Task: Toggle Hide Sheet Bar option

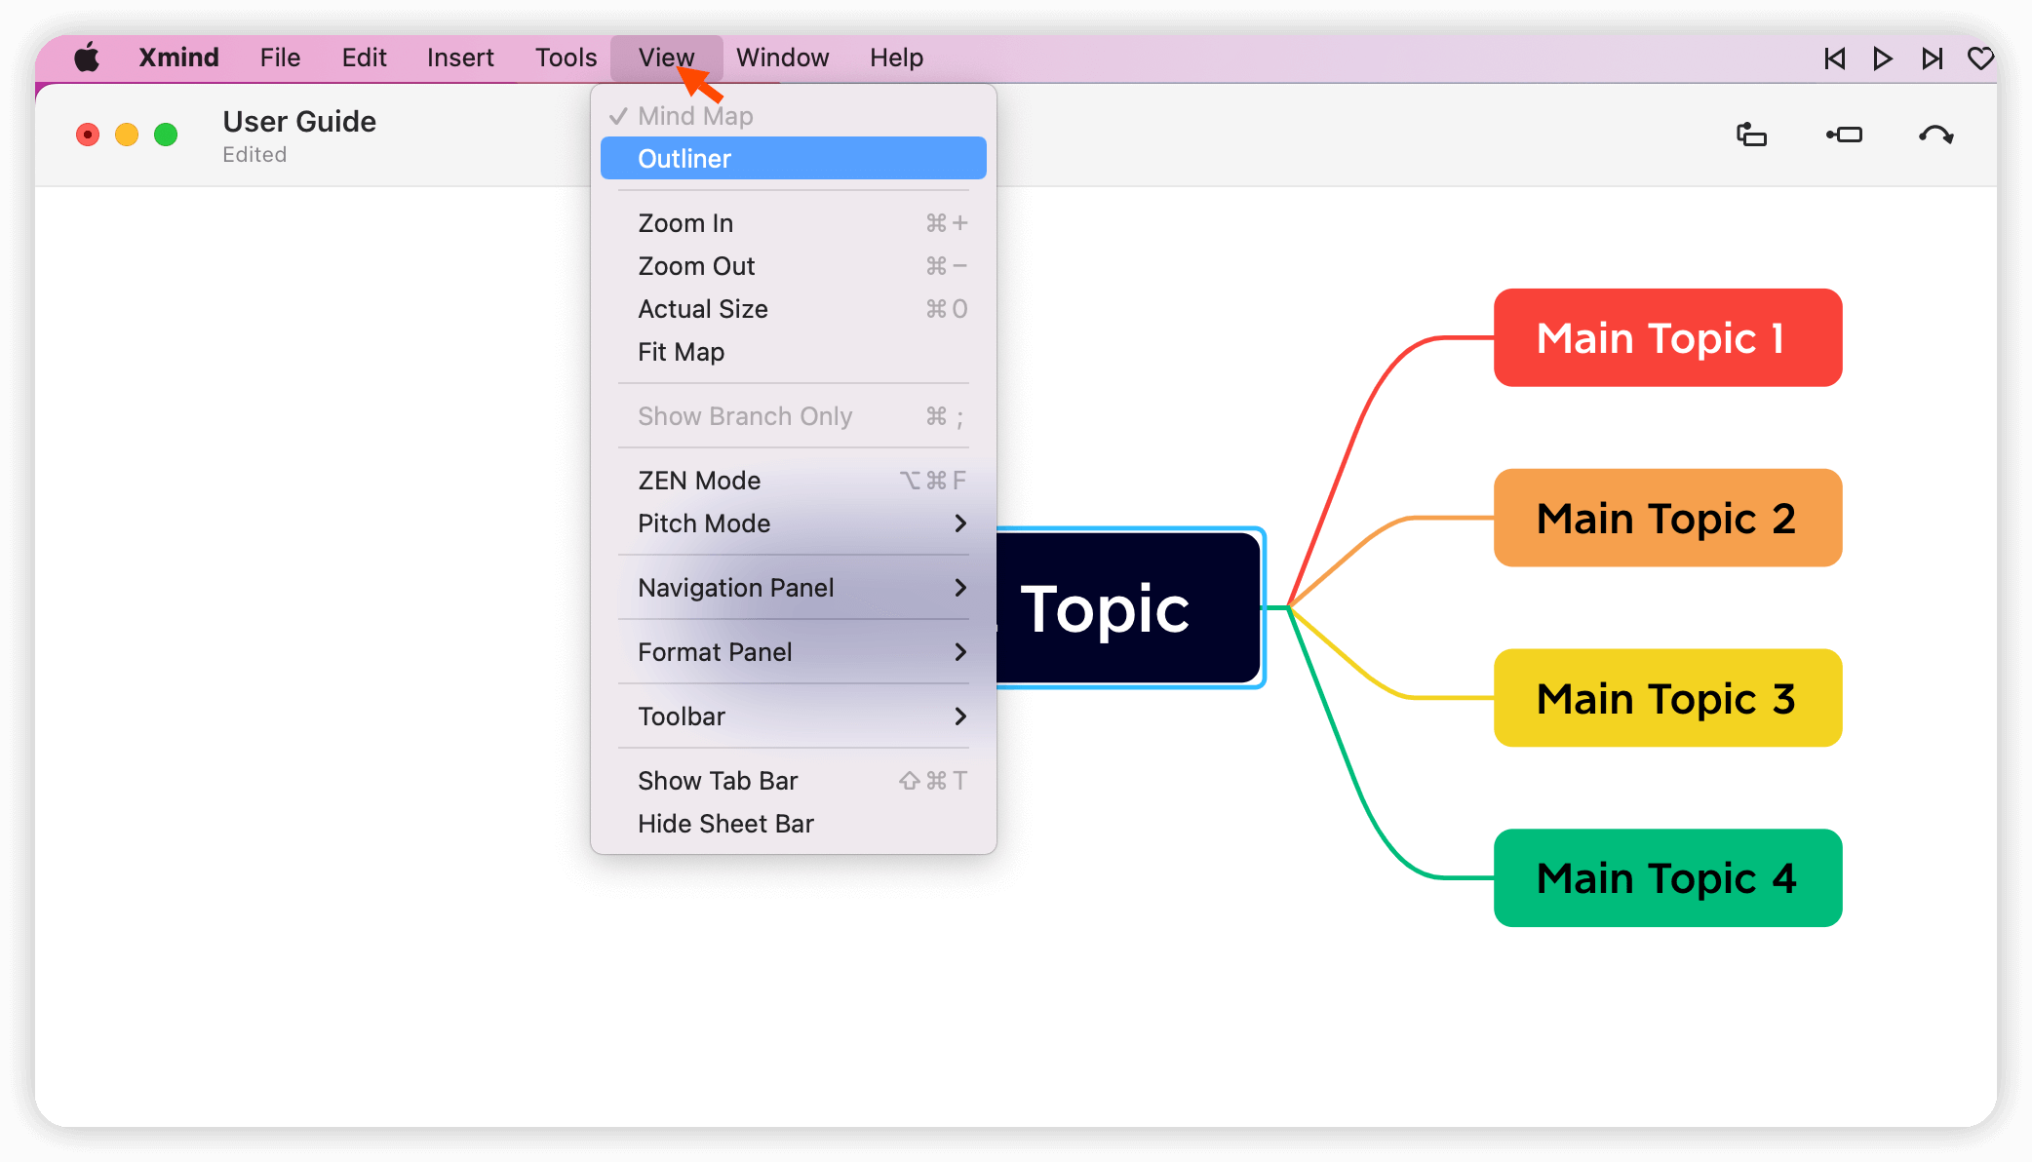Action: tap(725, 824)
